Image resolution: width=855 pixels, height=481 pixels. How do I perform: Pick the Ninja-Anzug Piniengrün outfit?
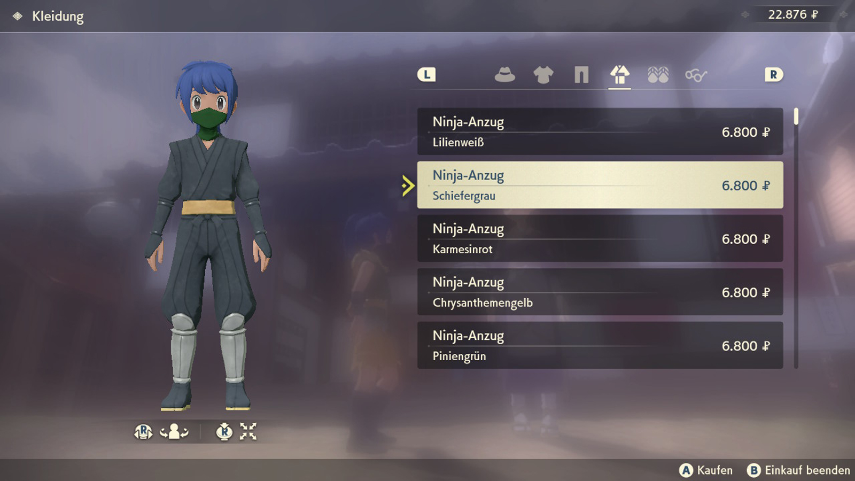click(x=600, y=345)
